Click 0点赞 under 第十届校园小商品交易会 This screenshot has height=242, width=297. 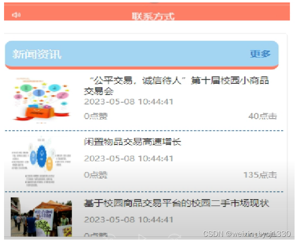pos(96,116)
